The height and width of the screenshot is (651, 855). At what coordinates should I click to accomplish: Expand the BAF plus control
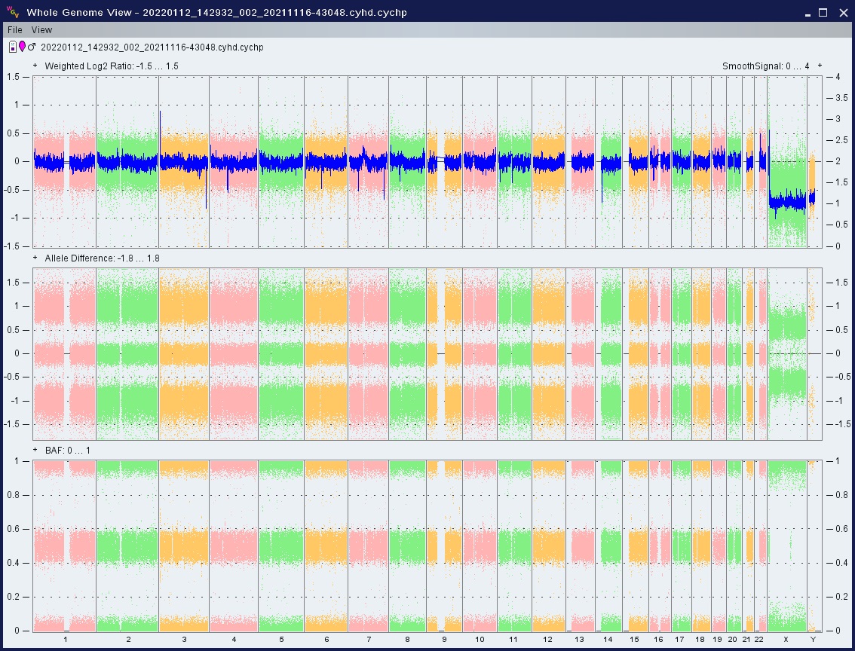click(35, 451)
